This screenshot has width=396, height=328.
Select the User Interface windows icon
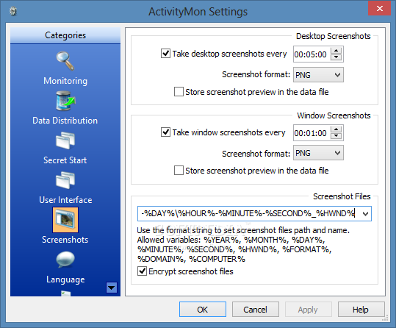[65, 180]
